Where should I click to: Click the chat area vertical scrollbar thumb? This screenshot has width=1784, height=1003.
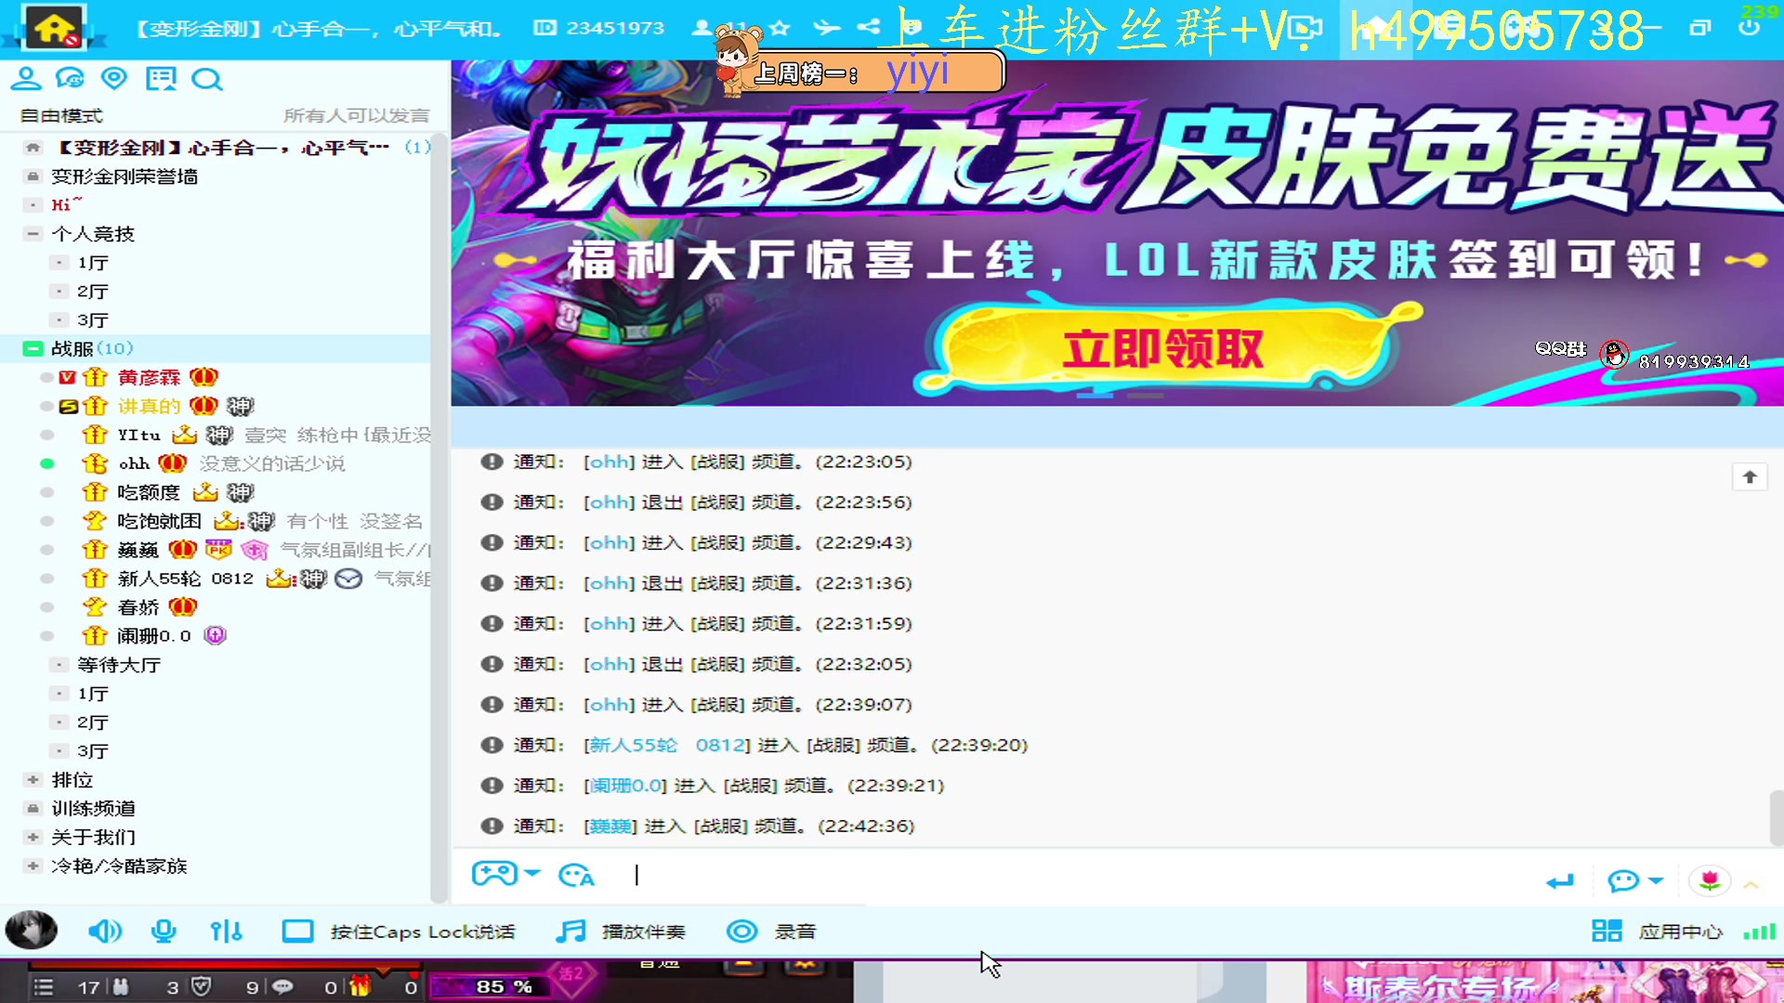pyautogui.click(x=1776, y=817)
